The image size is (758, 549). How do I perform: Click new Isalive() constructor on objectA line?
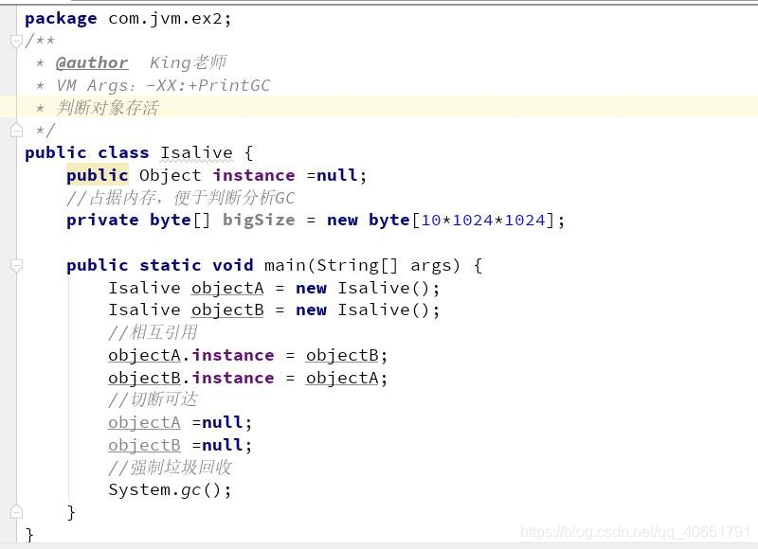tap(363, 288)
